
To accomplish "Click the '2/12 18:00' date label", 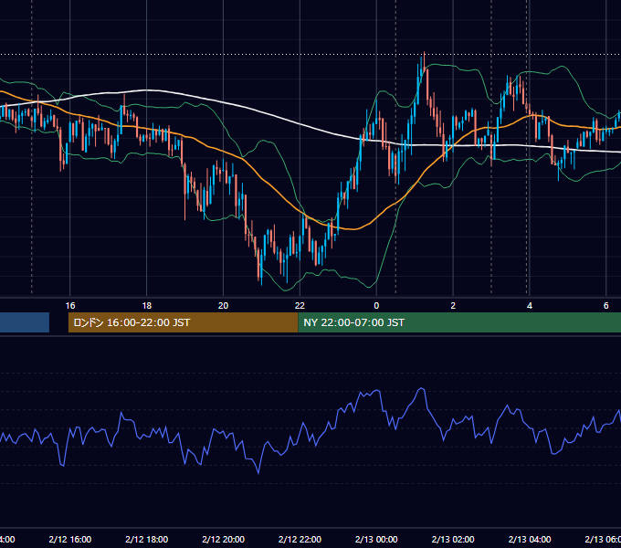I will tap(146, 539).
